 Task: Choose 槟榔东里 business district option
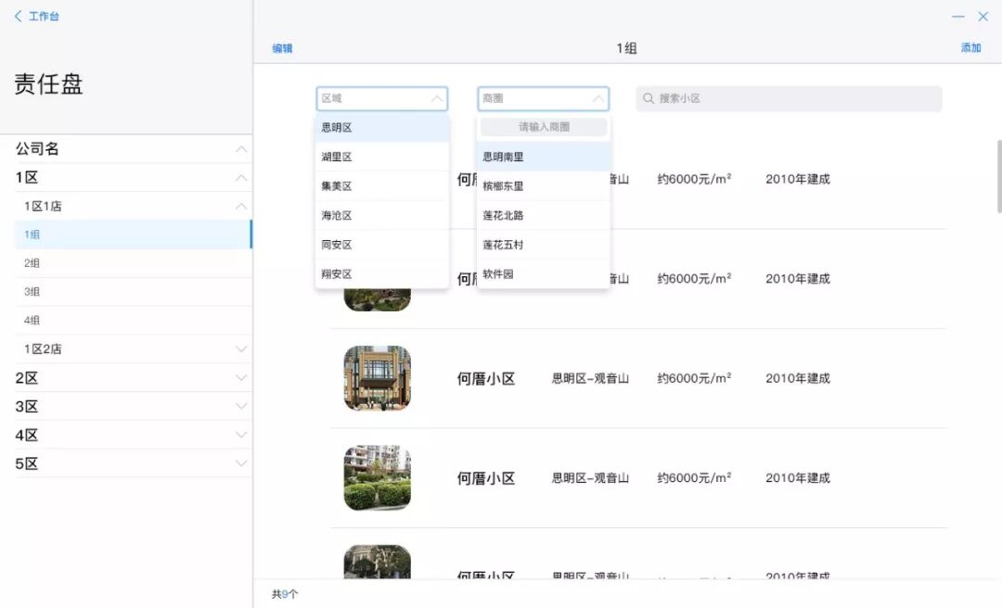tap(543, 186)
